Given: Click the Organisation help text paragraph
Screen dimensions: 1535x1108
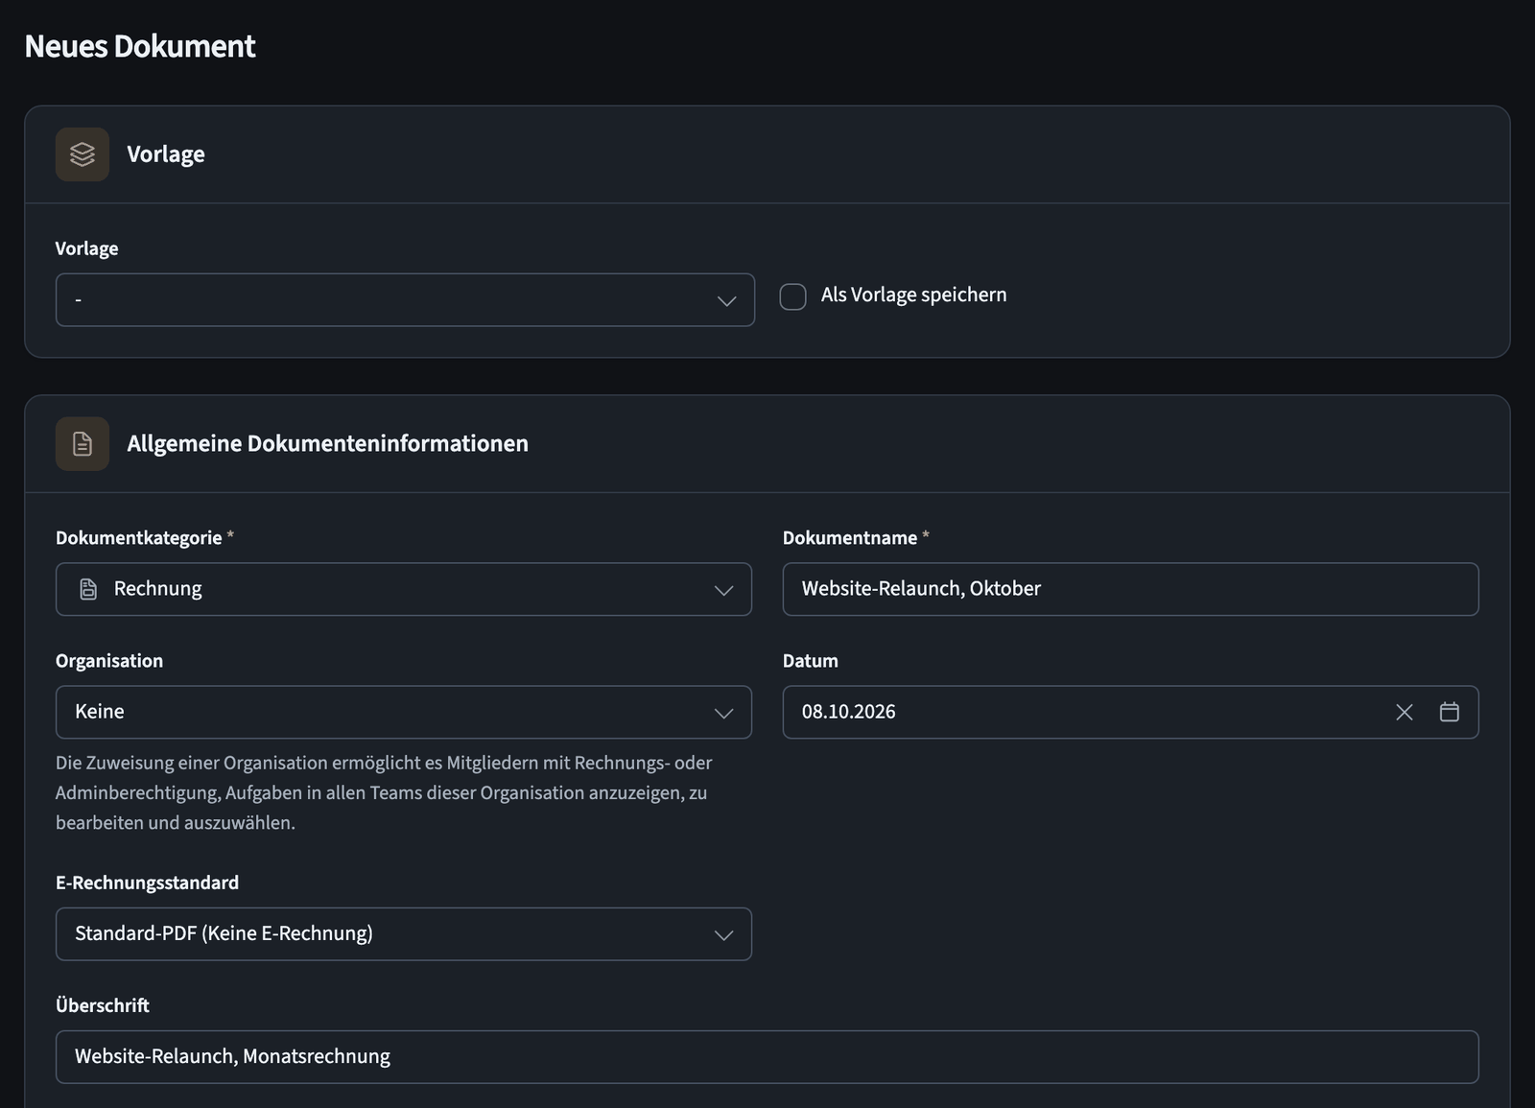Looking at the screenshot, I should (384, 792).
